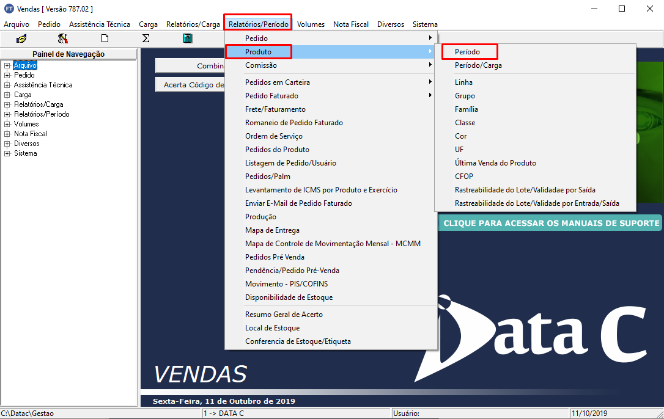
Task: Select Grupo in the Produto submenu
Action: click(x=535, y=96)
